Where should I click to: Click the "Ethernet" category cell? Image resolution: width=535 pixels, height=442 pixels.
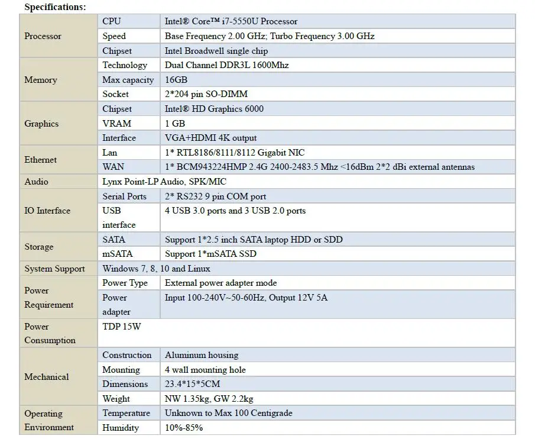click(59, 160)
